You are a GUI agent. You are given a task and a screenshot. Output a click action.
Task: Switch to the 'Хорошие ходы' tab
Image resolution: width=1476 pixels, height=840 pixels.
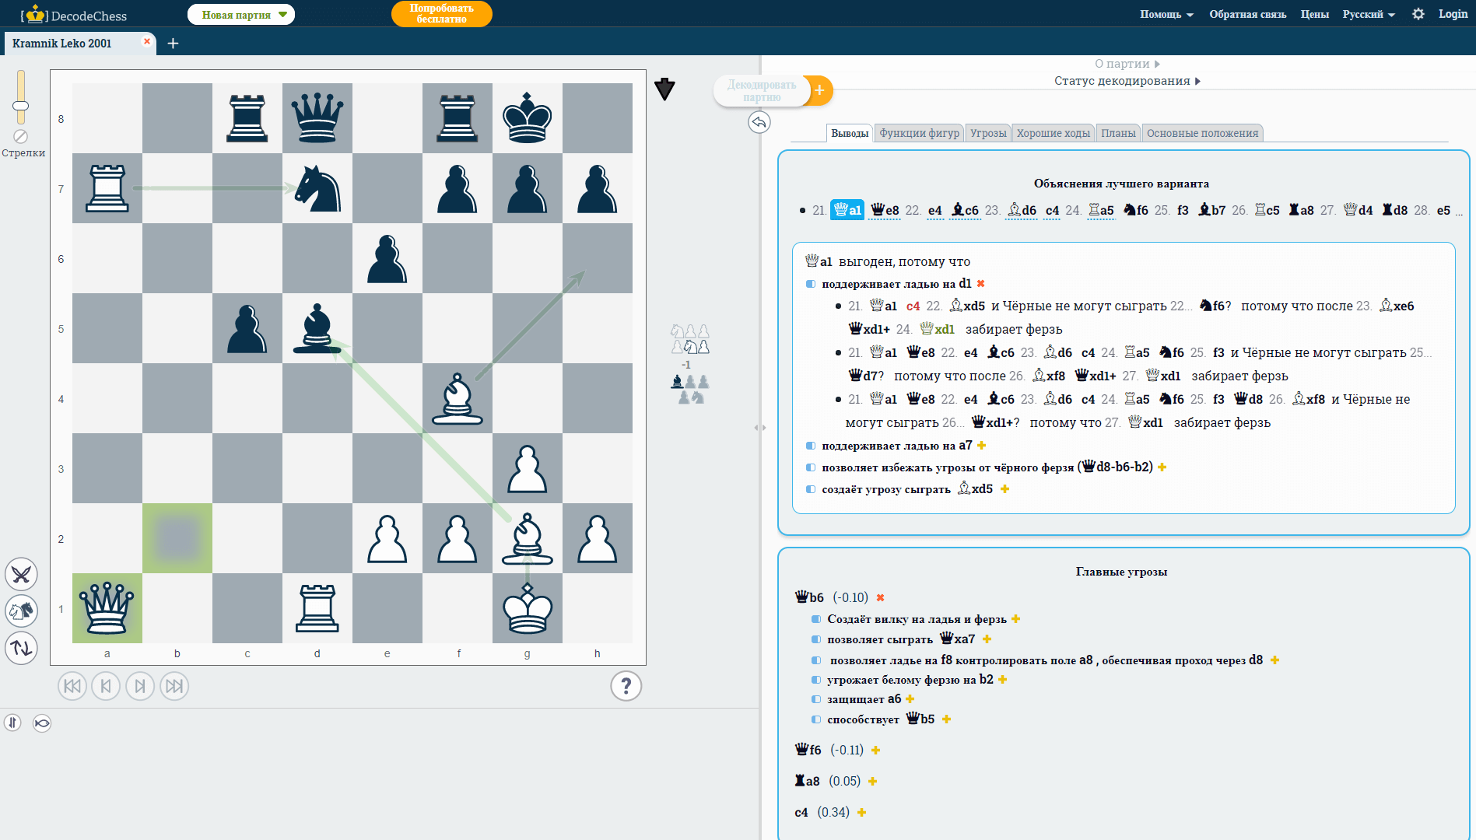[1053, 133]
